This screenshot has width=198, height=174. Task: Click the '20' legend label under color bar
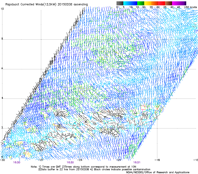(144, 7)
